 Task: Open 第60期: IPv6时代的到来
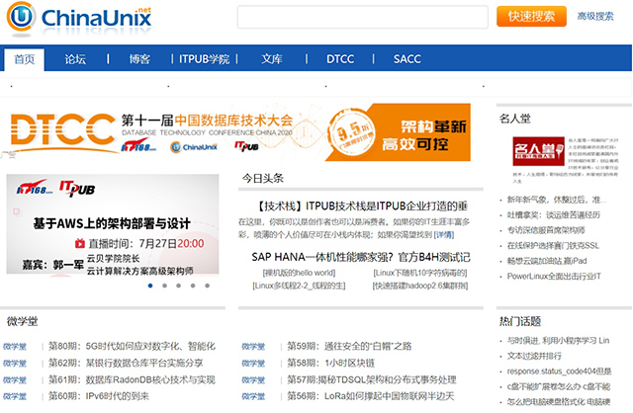[99, 396]
